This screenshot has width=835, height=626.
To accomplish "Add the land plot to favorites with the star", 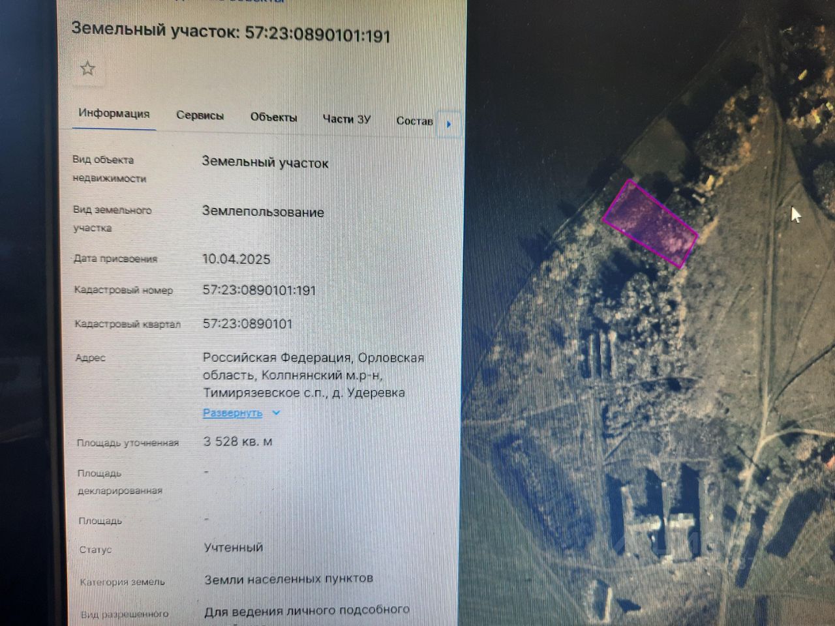I will coord(87,68).
